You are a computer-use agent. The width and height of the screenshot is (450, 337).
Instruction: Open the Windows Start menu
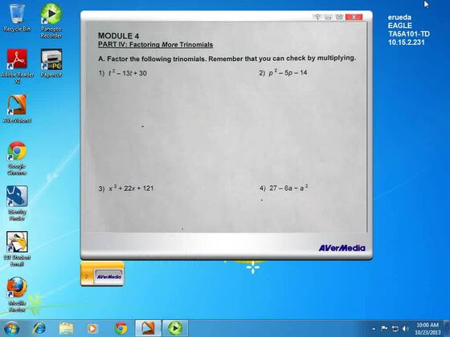[x=11, y=328]
